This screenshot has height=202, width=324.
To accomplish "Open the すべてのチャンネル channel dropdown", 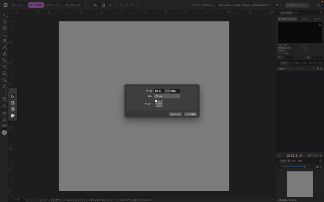I will (287, 19).
